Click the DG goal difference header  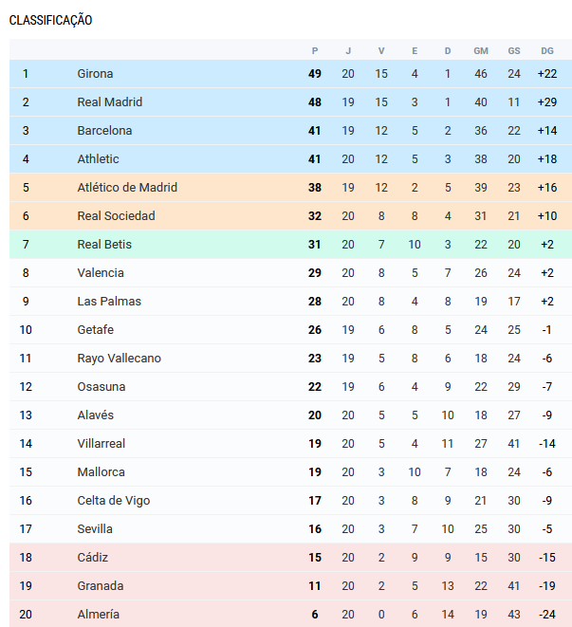point(547,50)
